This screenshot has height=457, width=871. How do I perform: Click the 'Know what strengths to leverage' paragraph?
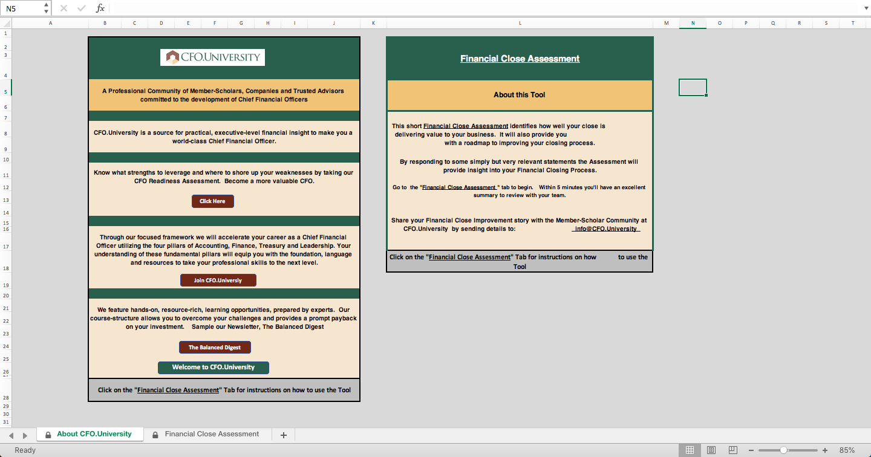tap(223, 177)
